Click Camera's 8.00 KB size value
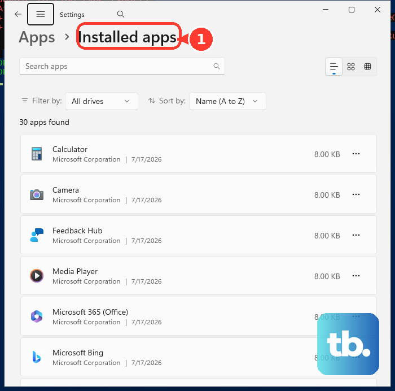Screen dimensions: 395x391 327,195
